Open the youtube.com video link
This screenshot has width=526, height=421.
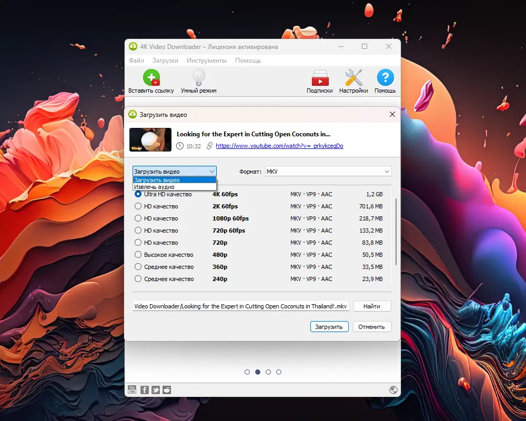point(279,146)
